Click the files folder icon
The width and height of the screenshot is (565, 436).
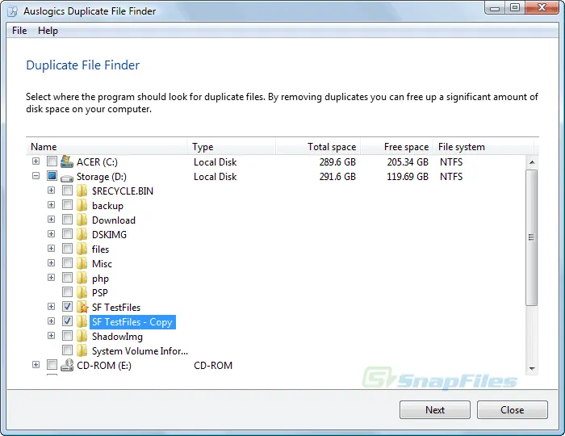pyautogui.click(x=82, y=249)
